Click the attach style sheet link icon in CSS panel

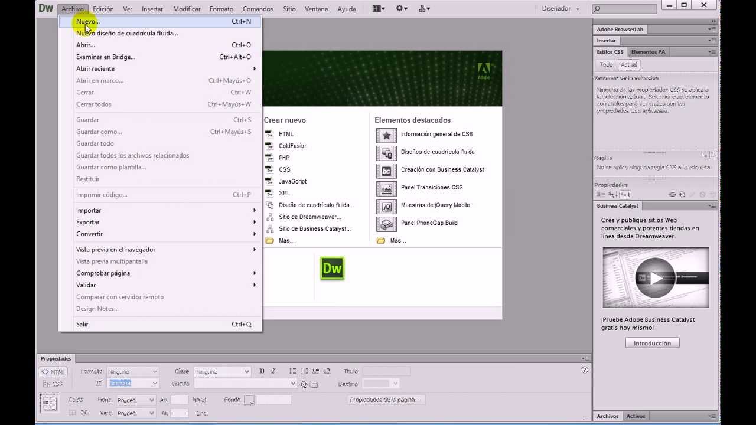click(672, 194)
